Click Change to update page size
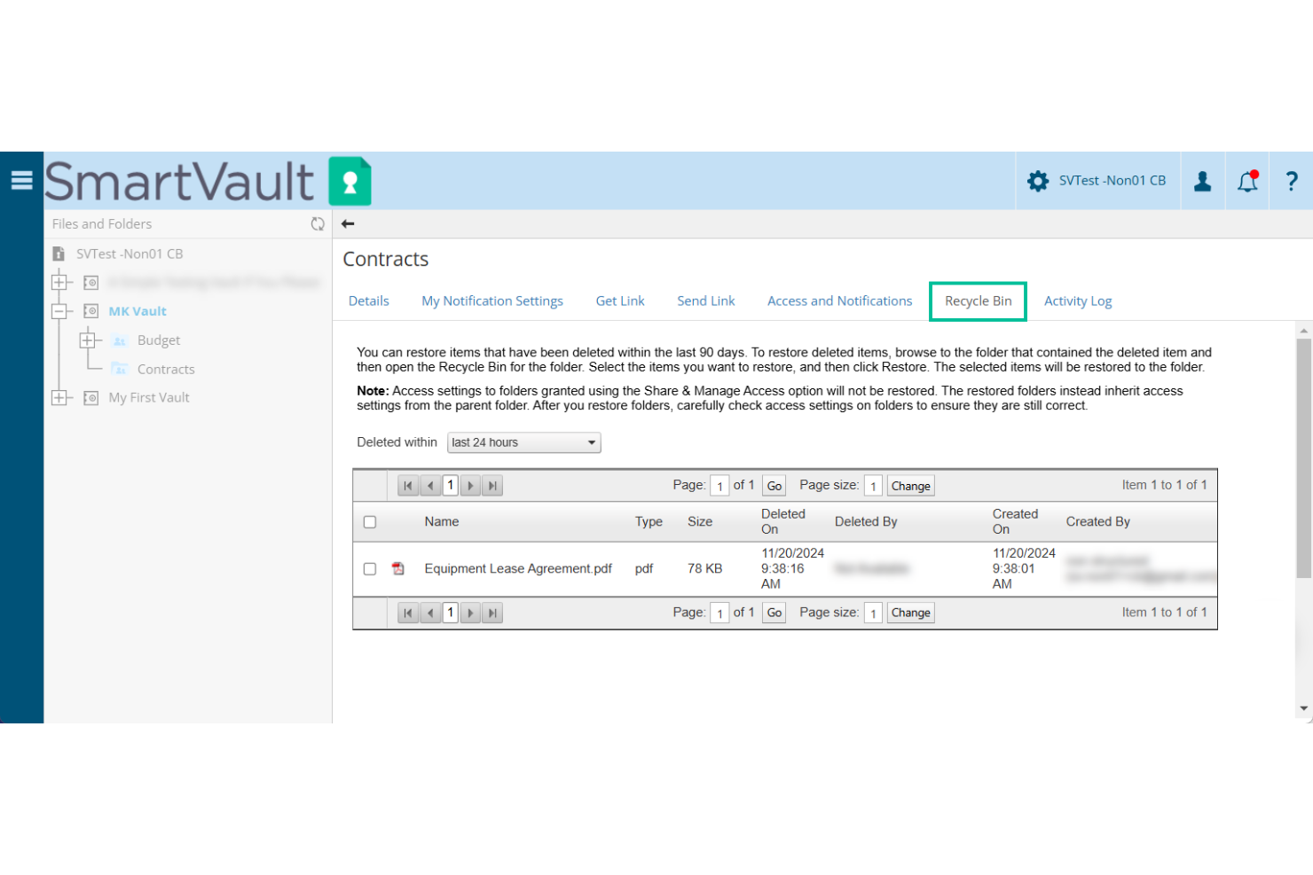Screen dimensions: 1313x875 coord(910,485)
